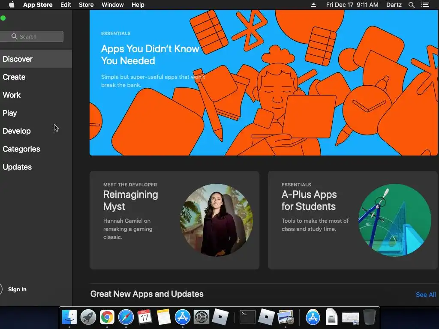Open the Help menu

pyautogui.click(x=138, y=5)
